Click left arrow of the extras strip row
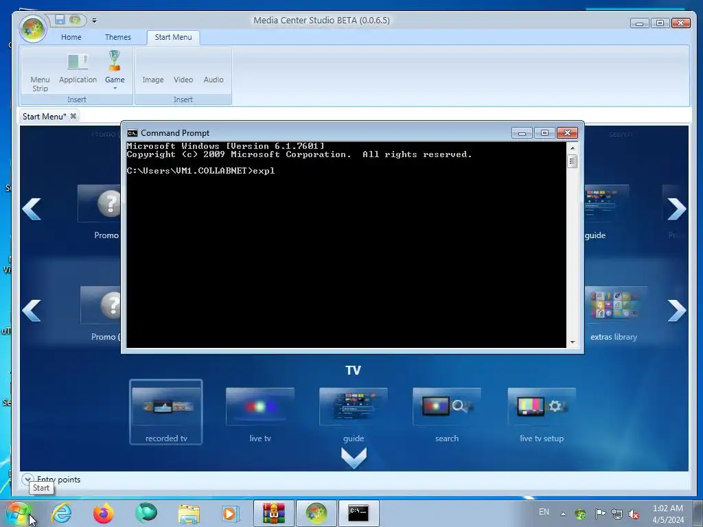This screenshot has width=703, height=527. tap(32, 311)
